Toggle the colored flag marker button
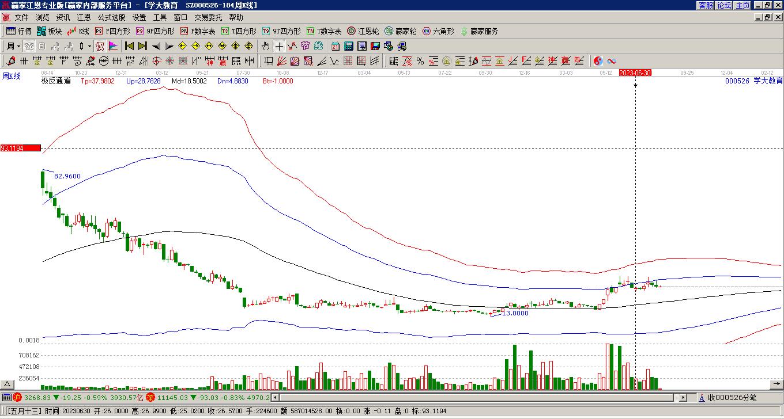 click(x=113, y=46)
